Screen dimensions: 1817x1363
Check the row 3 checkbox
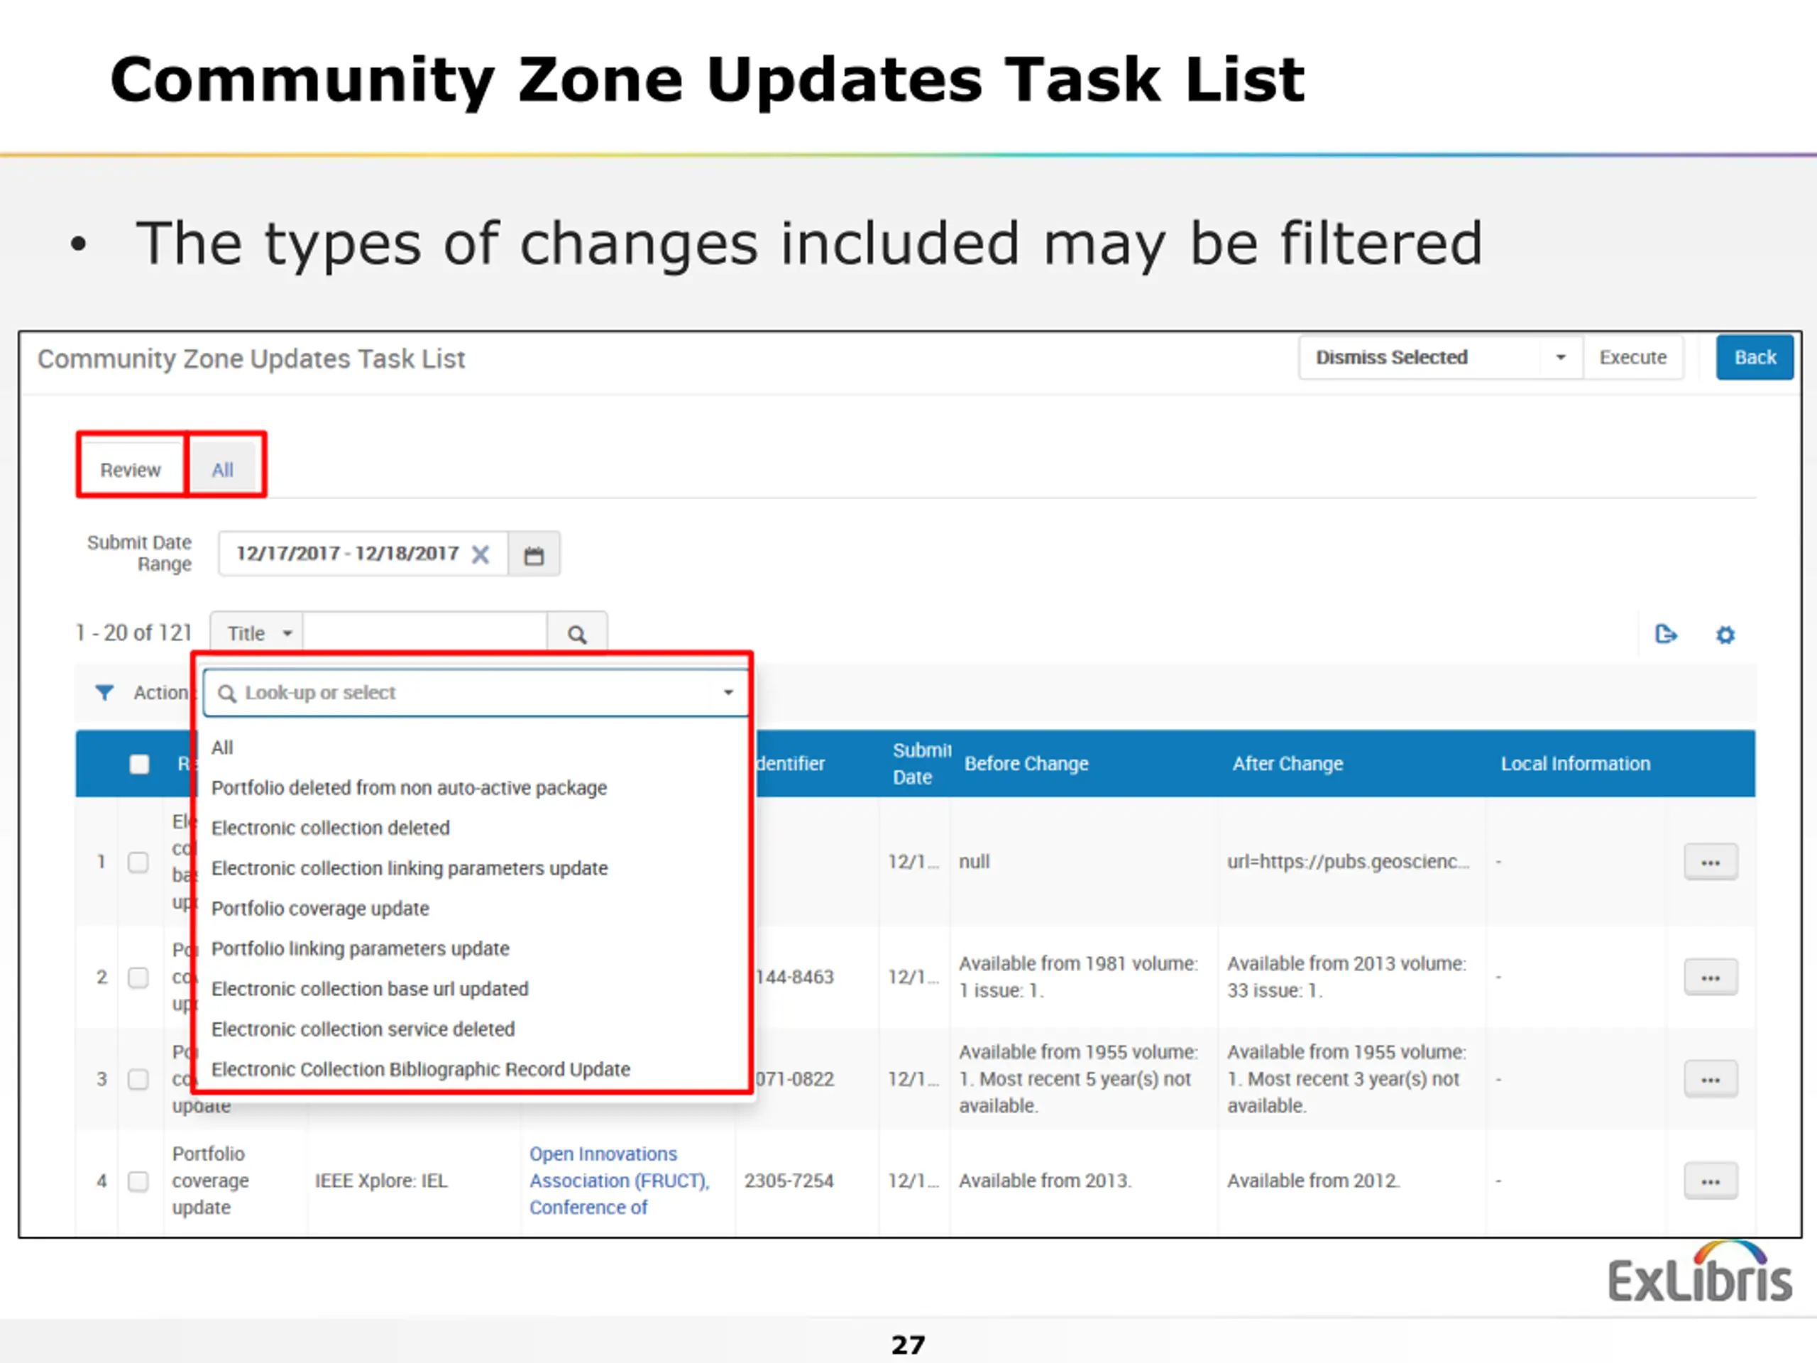pos(138,1079)
